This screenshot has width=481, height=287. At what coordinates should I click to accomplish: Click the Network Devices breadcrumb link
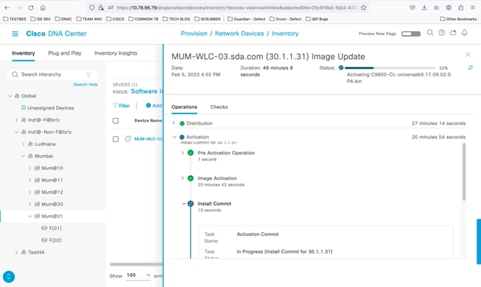(239, 34)
